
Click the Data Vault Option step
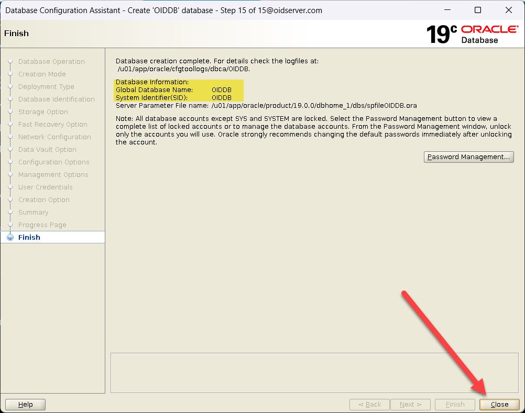pyautogui.click(x=47, y=149)
